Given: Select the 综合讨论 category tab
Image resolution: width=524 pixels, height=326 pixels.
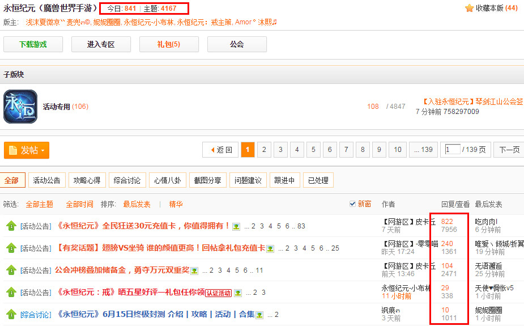Looking at the screenshot, I should [x=127, y=180].
